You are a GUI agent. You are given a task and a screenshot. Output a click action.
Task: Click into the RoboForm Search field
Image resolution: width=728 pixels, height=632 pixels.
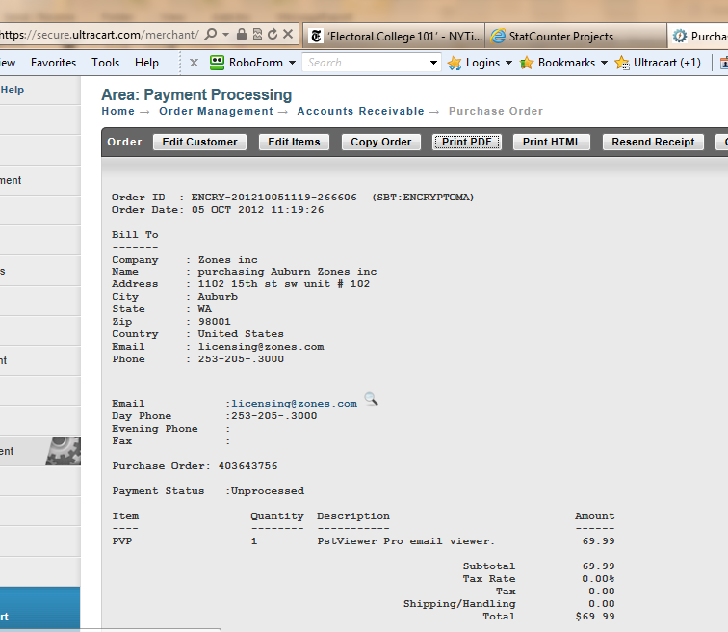(x=365, y=63)
